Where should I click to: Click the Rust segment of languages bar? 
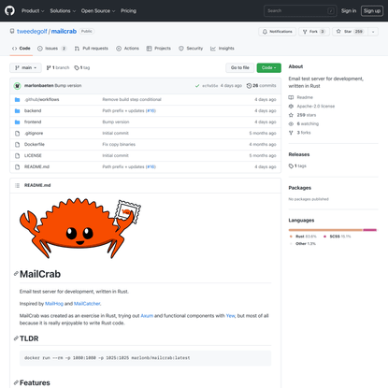point(325,230)
